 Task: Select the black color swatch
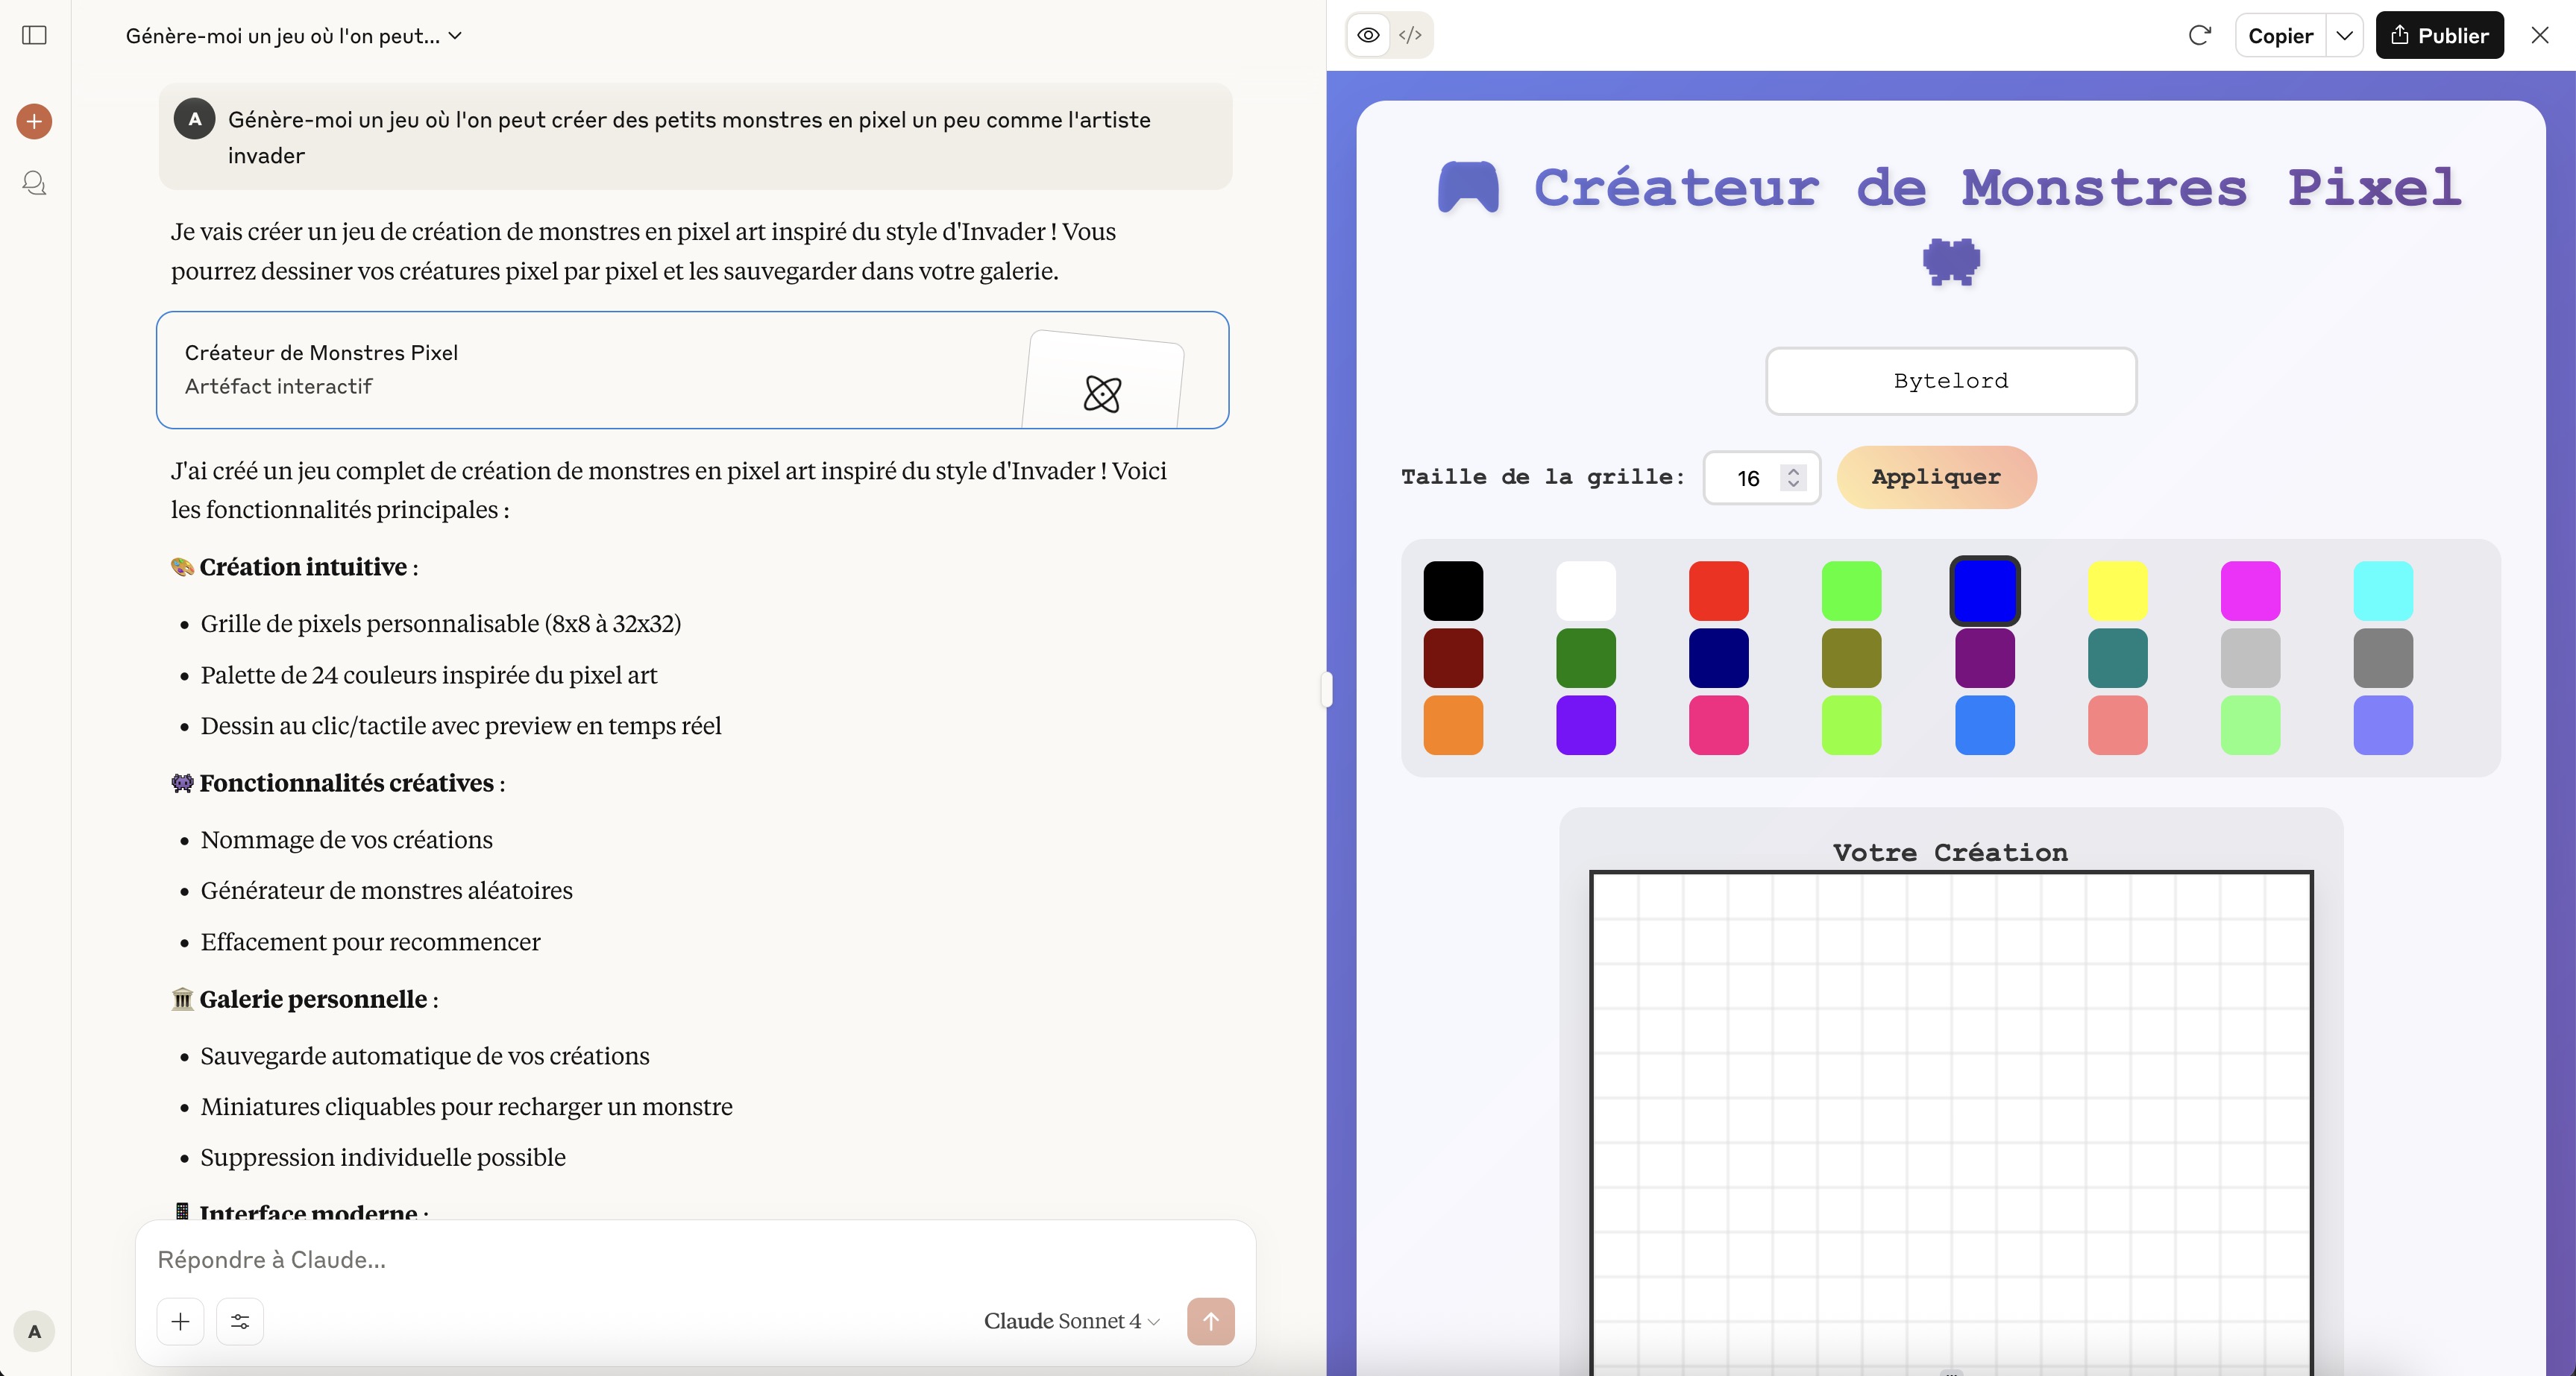click(1453, 590)
